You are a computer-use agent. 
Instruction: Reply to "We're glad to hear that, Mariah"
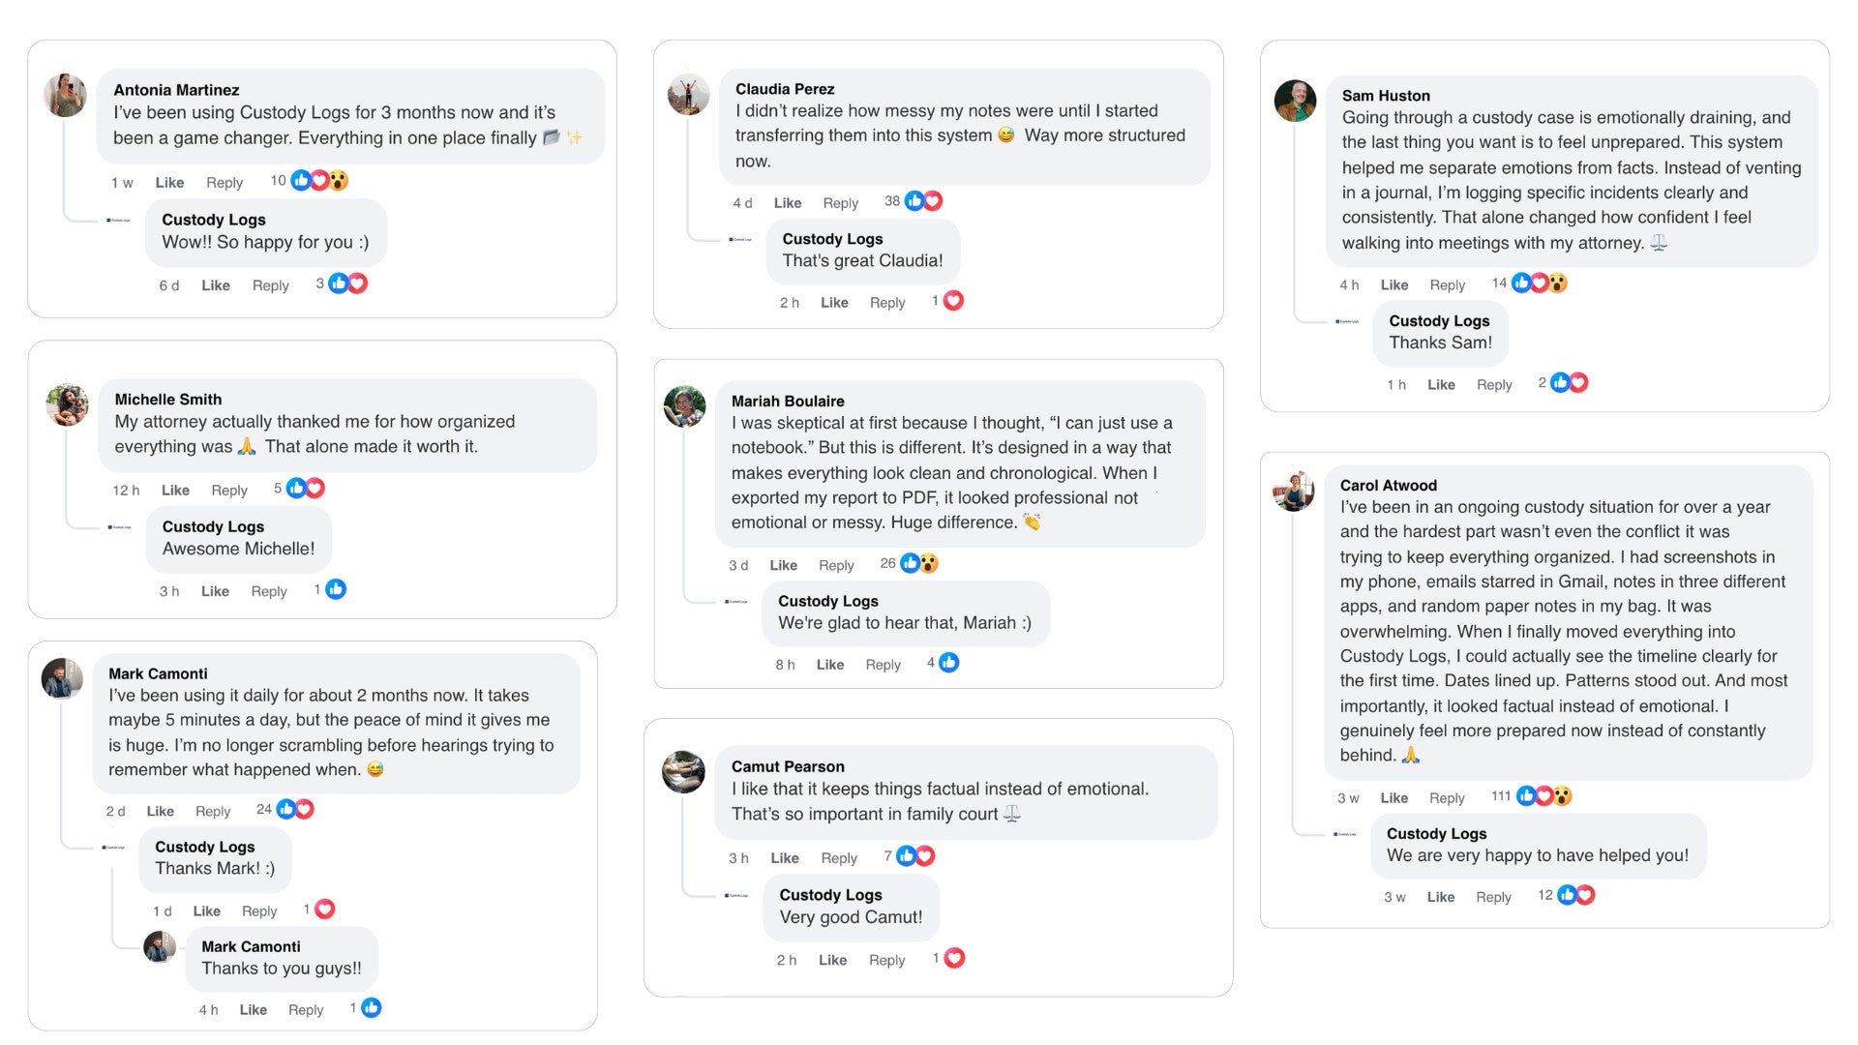(883, 665)
